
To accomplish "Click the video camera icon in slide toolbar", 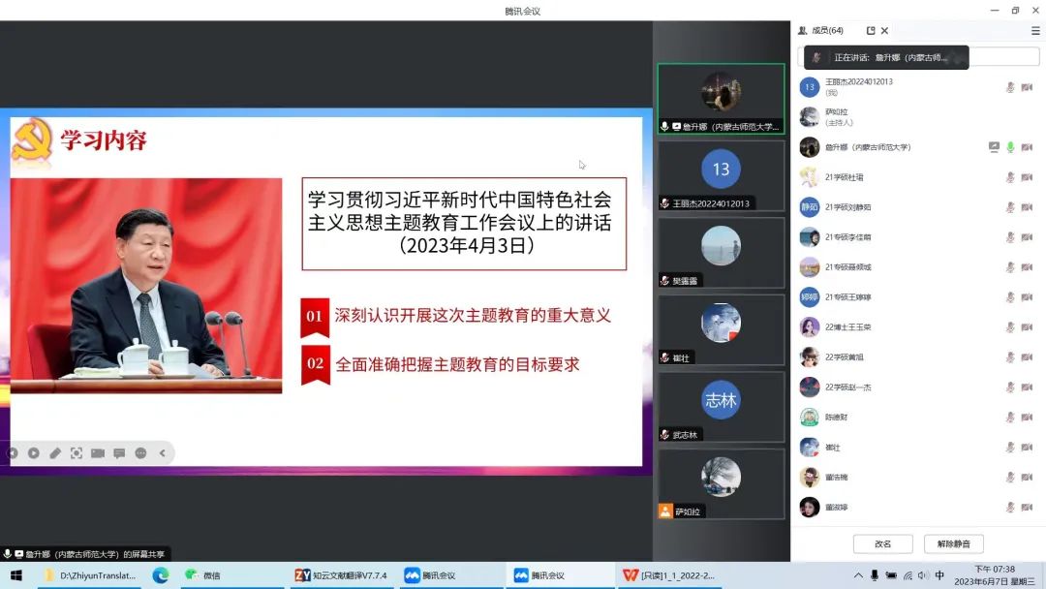I will pyautogui.click(x=98, y=452).
